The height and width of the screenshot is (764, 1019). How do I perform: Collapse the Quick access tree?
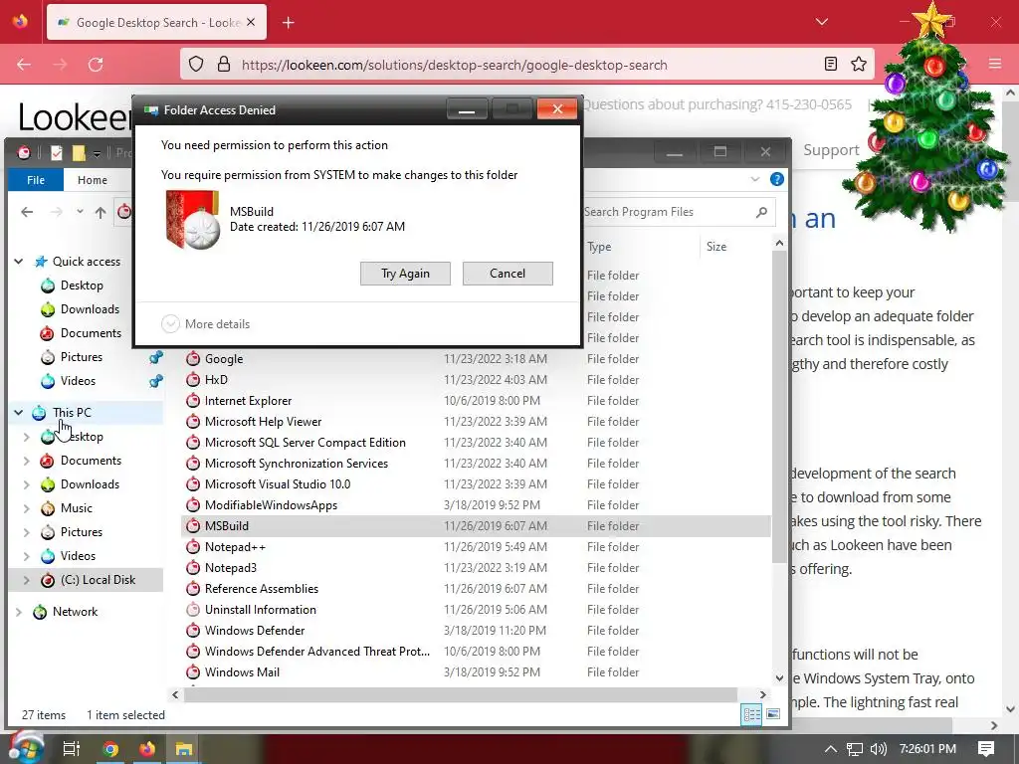pos(19,262)
